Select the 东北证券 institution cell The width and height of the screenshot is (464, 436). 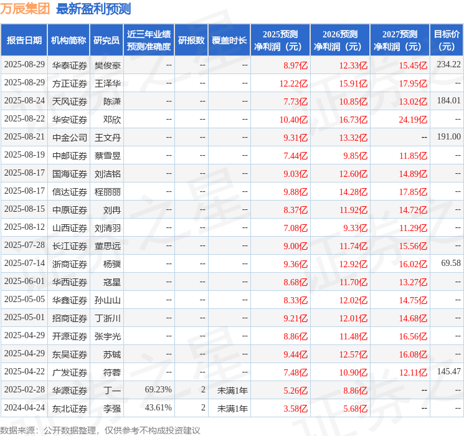point(70,409)
